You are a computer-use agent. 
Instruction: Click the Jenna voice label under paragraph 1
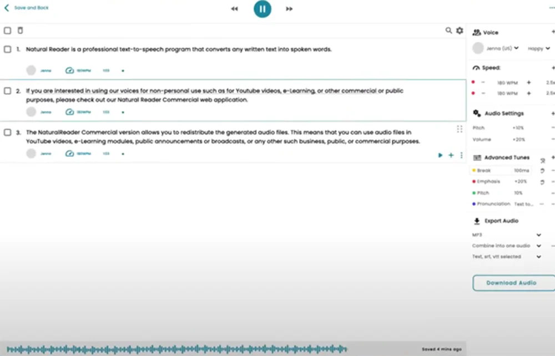click(46, 71)
